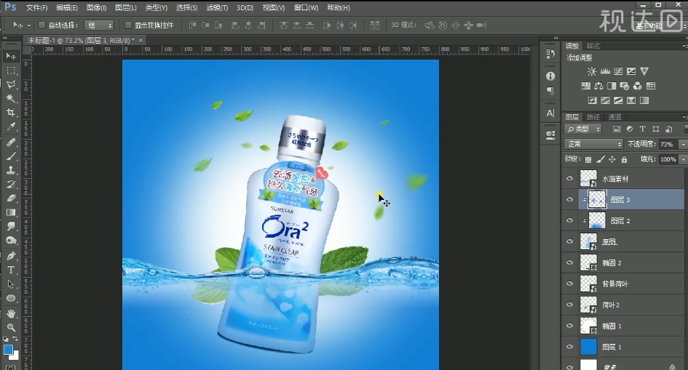The width and height of the screenshot is (688, 370).
Task: Enable the 显示变换控件 checkbox
Action: coord(128,25)
